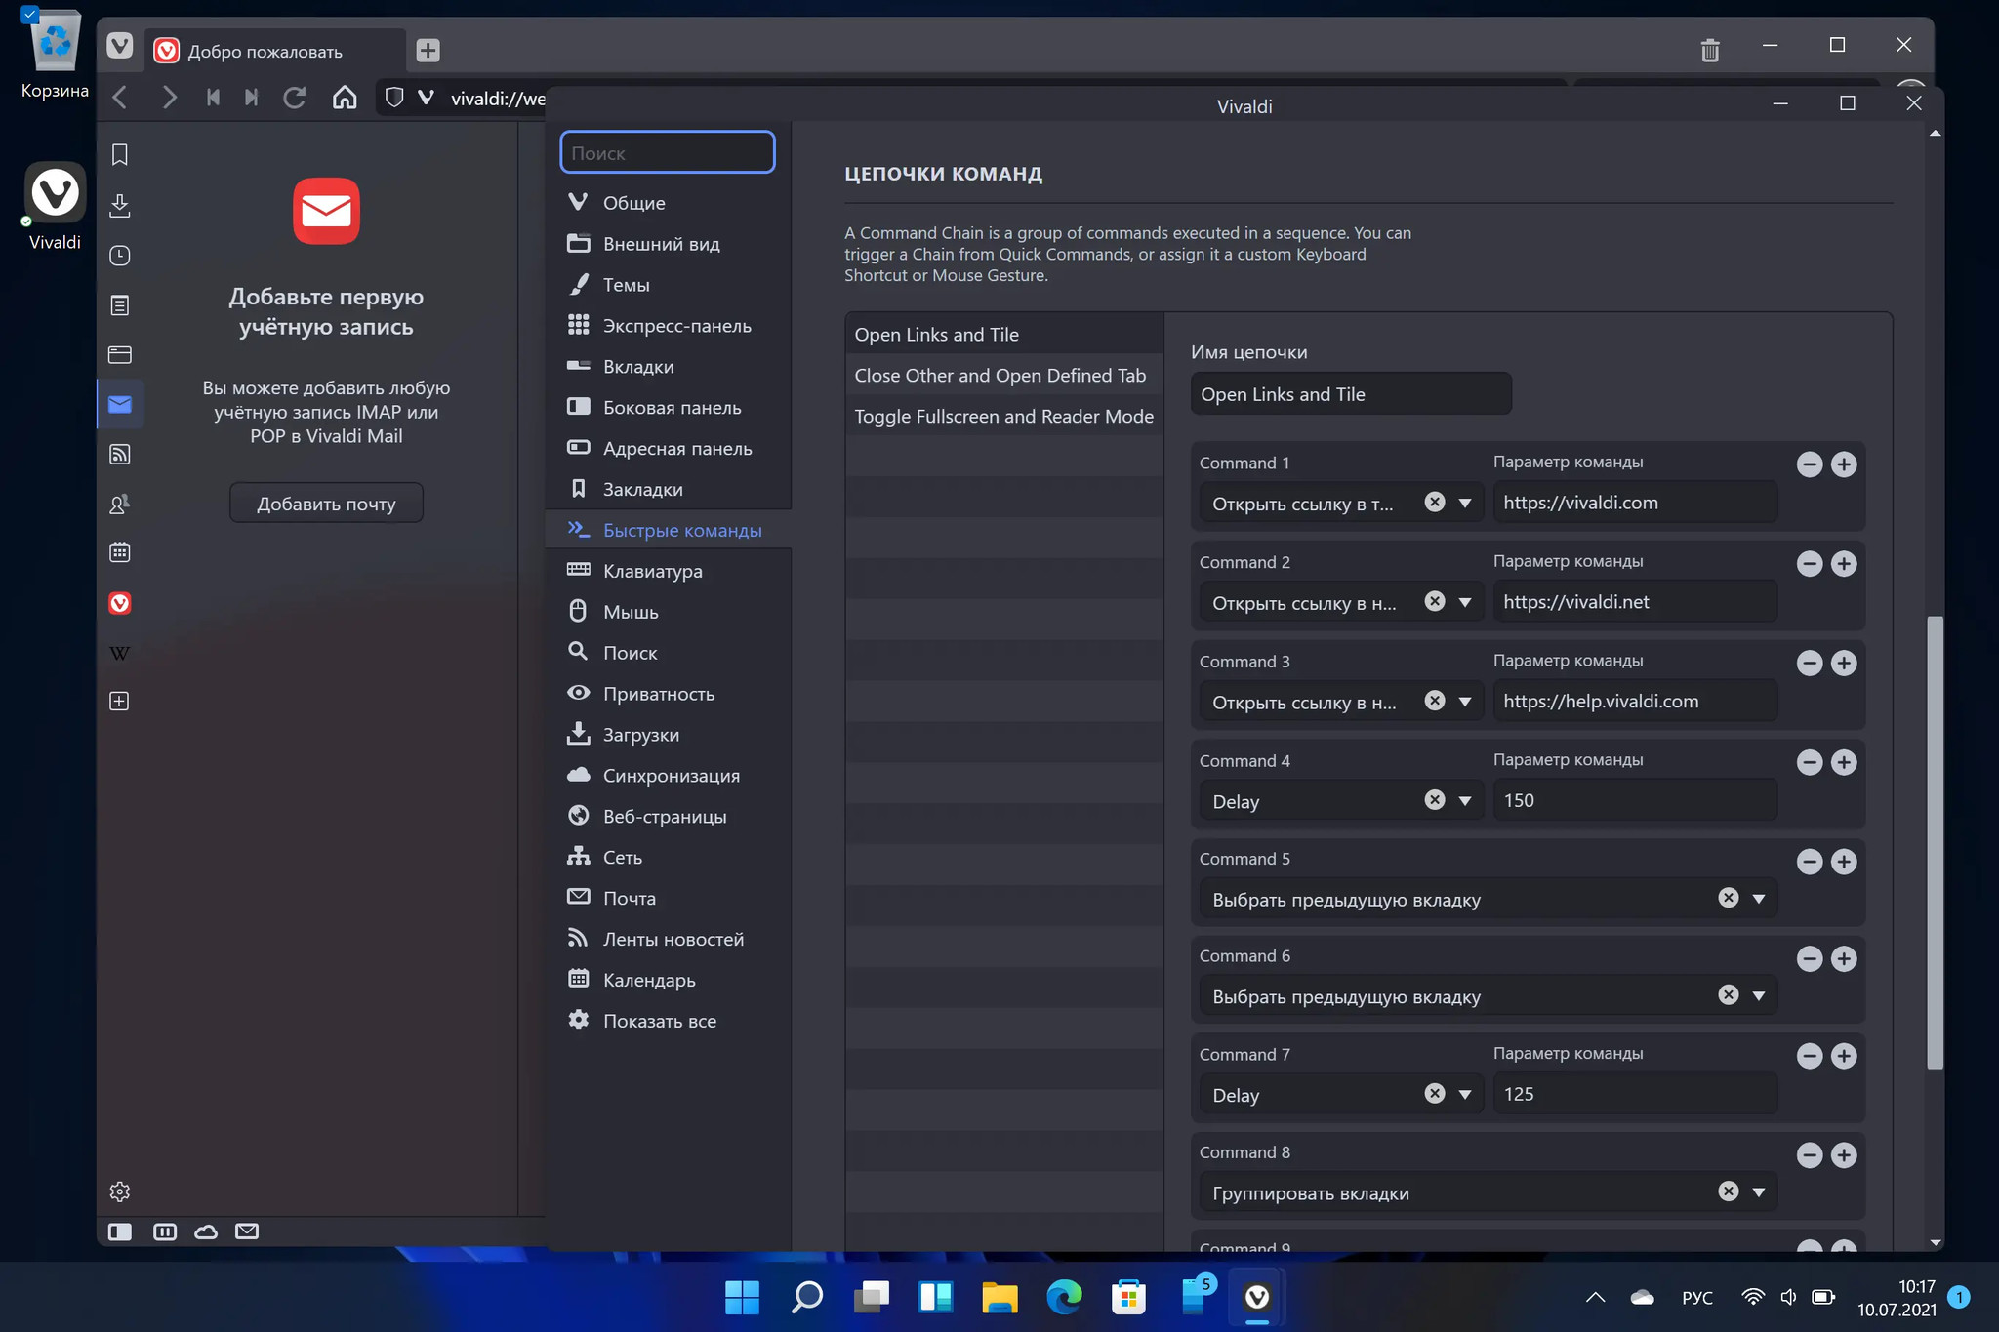Remove Command 2 with X clear button

tap(1433, 600)
